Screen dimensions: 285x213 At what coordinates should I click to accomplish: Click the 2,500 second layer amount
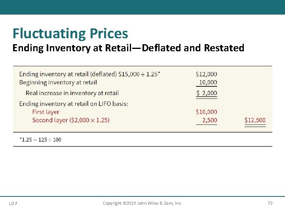coord(209,120)
